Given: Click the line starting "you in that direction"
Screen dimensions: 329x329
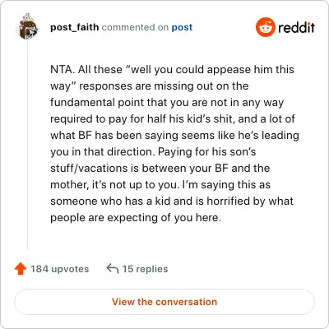Looking at the screenshot, I should (x=153, y=152).
